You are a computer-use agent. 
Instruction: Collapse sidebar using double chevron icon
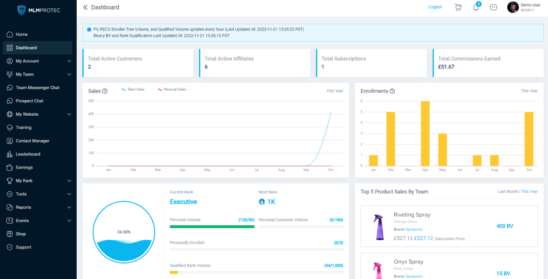tap(85, 7)
